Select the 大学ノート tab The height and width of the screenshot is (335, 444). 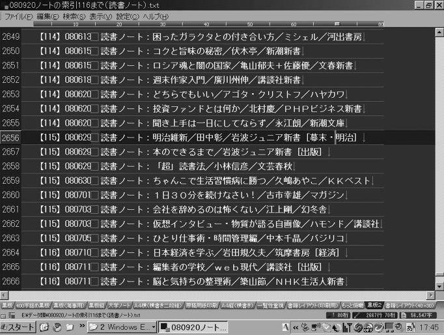(119, 305)
